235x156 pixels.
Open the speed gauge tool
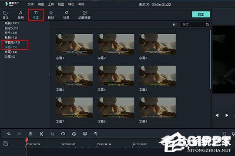tap(63, 134)
